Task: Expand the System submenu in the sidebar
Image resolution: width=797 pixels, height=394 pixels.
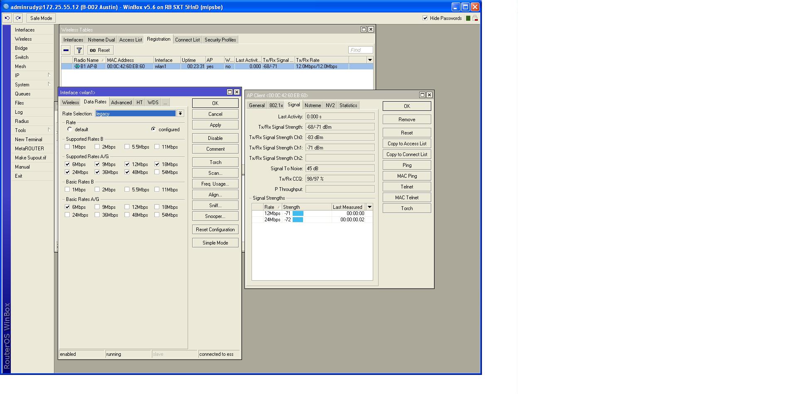Action: pyautogui.click(x=49, y=84)
